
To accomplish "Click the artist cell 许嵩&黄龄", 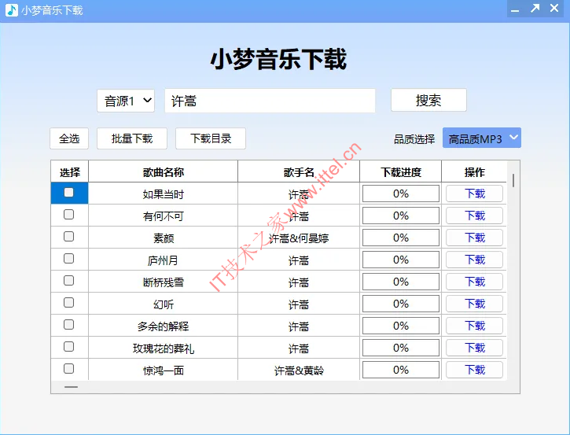I will 299,370.
